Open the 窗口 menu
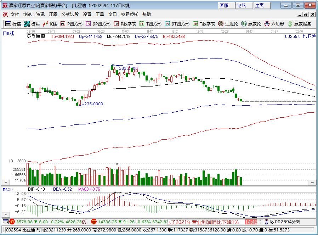 (113, 15)
